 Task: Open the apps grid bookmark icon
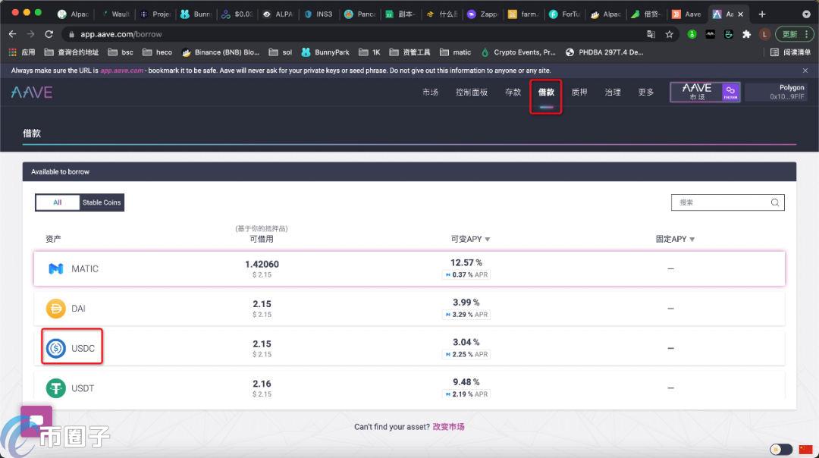(x=13, y=52)
